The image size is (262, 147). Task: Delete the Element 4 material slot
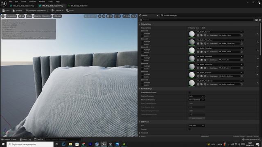coord(242,68)
